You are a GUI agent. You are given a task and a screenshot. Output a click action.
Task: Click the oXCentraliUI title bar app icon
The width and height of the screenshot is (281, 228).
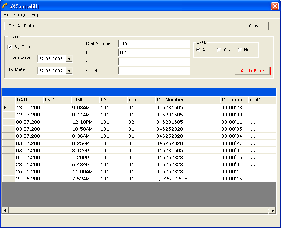[5, 6]
